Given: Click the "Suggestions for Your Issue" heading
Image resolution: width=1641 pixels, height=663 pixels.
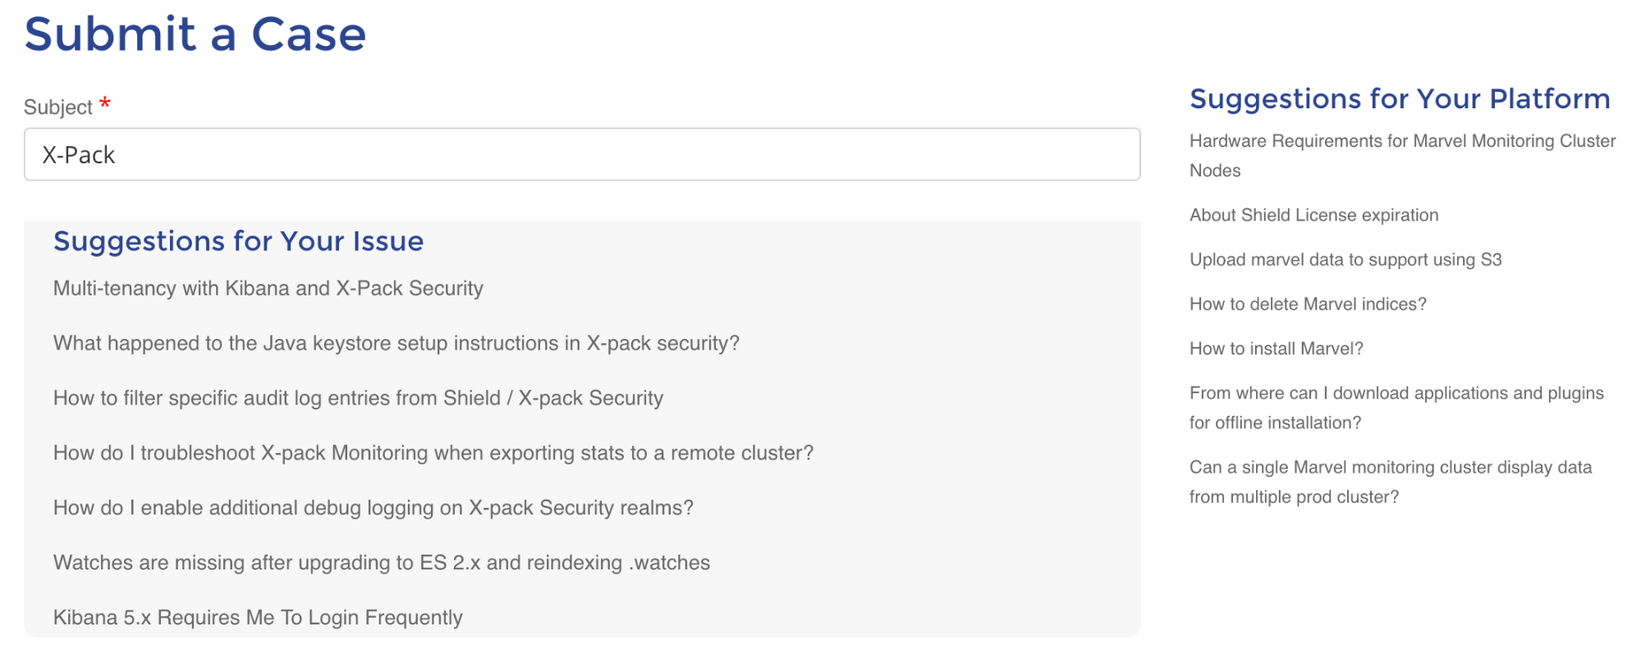Looking at the screenshot, I should coord(238,240).
